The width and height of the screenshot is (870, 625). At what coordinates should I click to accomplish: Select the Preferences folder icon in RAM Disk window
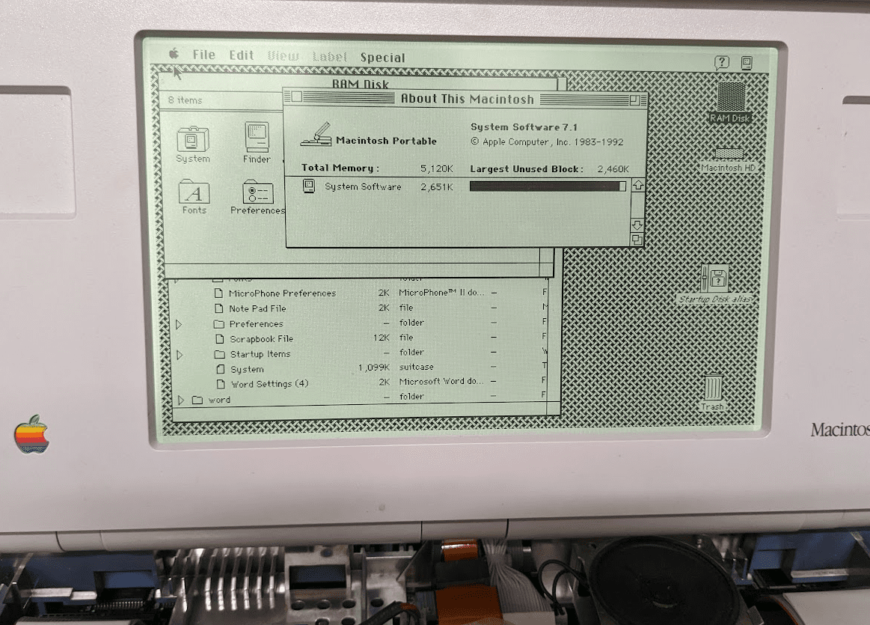pyautogui.click(x=257, y=192)
